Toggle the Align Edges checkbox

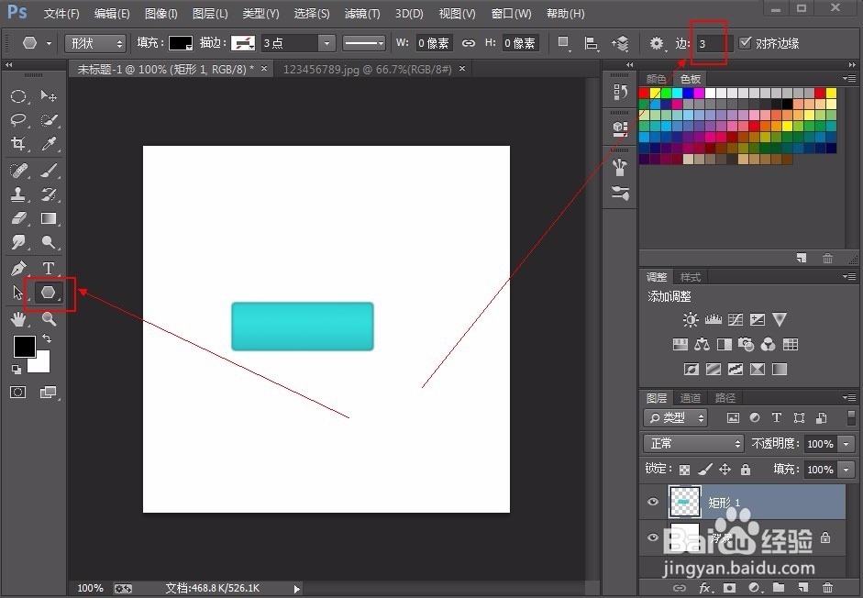745,43
